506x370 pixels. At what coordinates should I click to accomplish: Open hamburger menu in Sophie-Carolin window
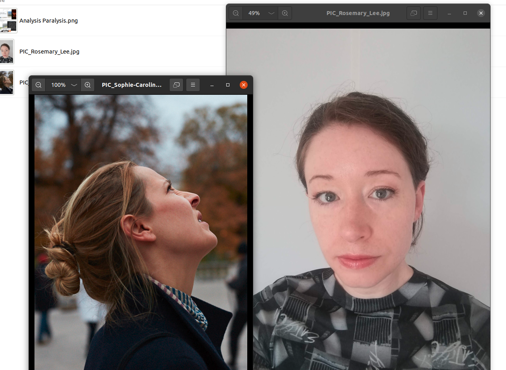click(x=193, y=85)
